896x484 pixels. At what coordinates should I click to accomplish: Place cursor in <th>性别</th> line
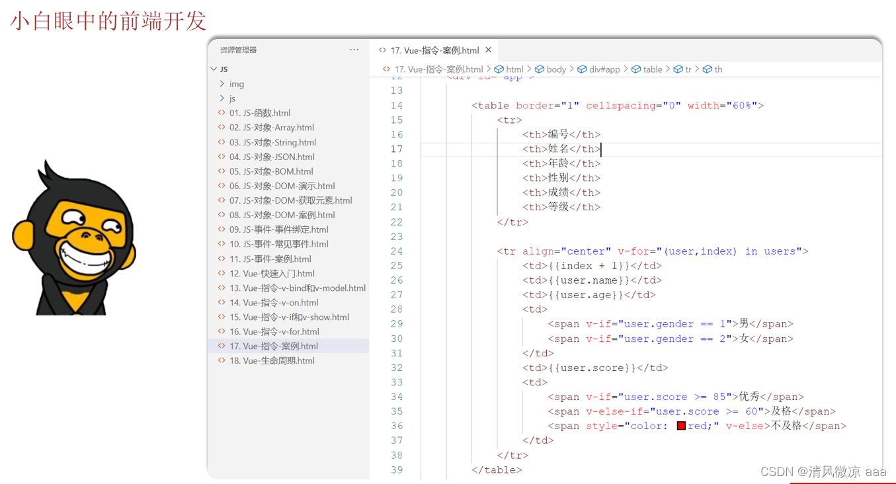tap(561, 179)
